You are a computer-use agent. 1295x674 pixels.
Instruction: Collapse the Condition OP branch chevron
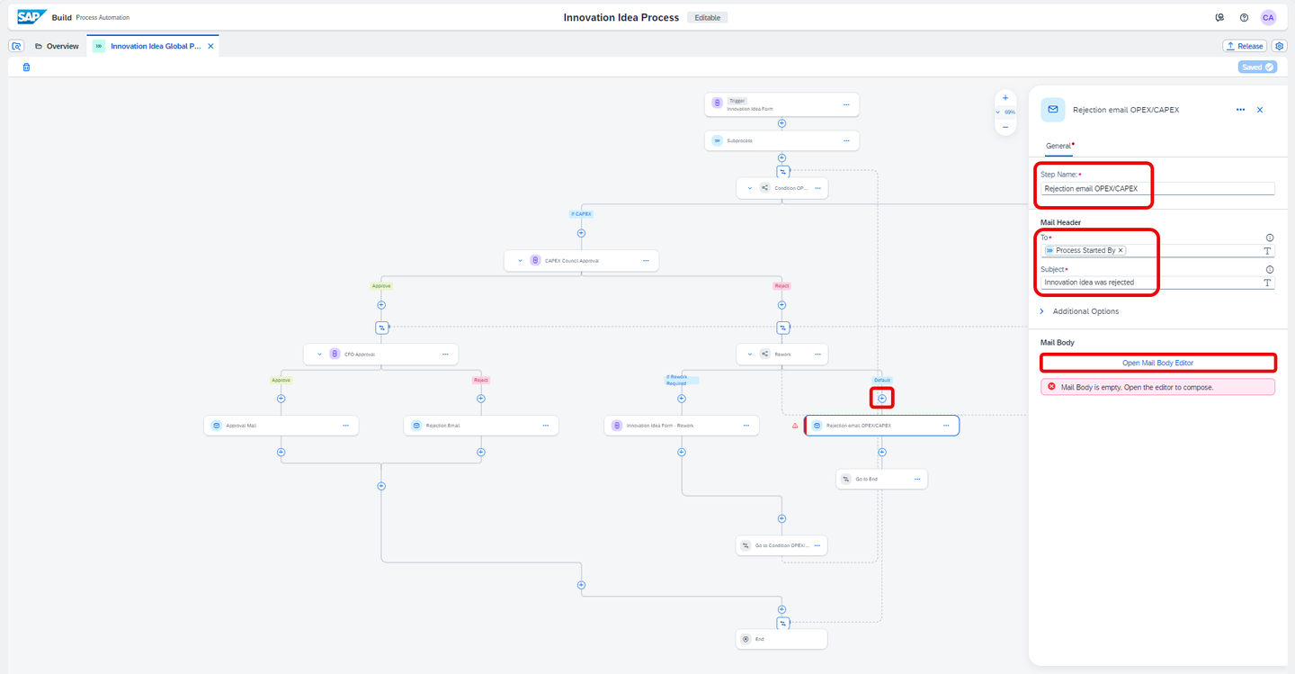[x=750, y=188]
